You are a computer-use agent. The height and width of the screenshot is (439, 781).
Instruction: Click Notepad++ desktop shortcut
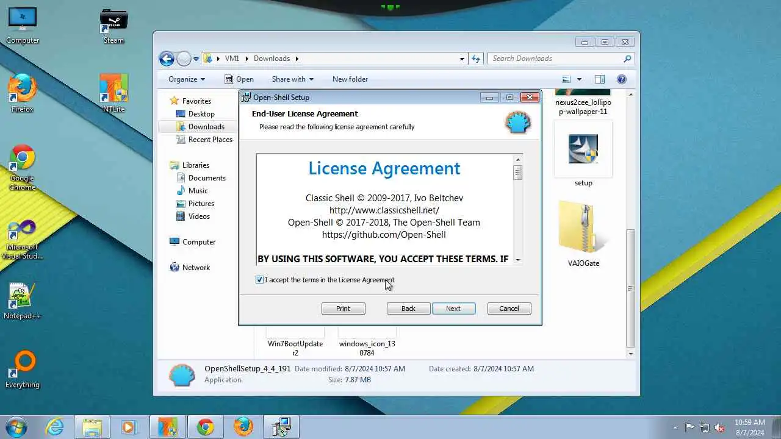pos(23,301)
